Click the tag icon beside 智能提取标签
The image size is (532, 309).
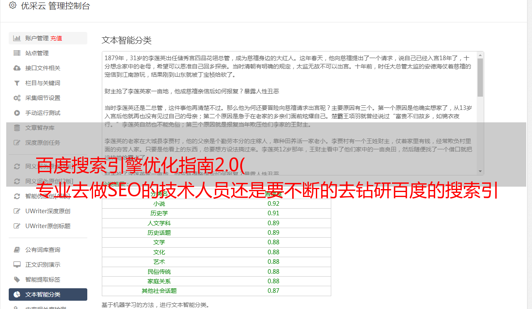(17, 280)
